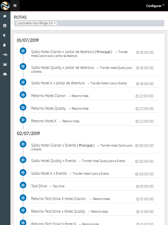Viewport: 168px width, 225px height.
Task: Click the 01/07/2019 date heading
Action: 28,40
